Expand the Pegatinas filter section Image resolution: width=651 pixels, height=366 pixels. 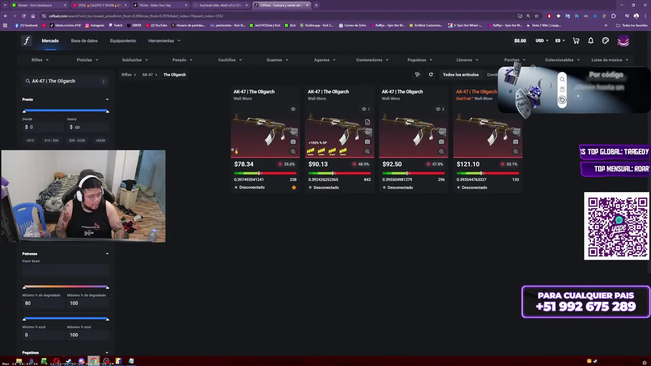coord(107,353)
